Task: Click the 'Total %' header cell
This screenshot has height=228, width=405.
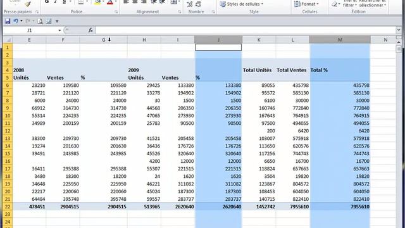Action: point(340,70)
